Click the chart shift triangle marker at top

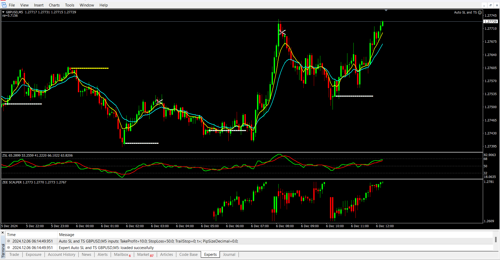(386, 10)
